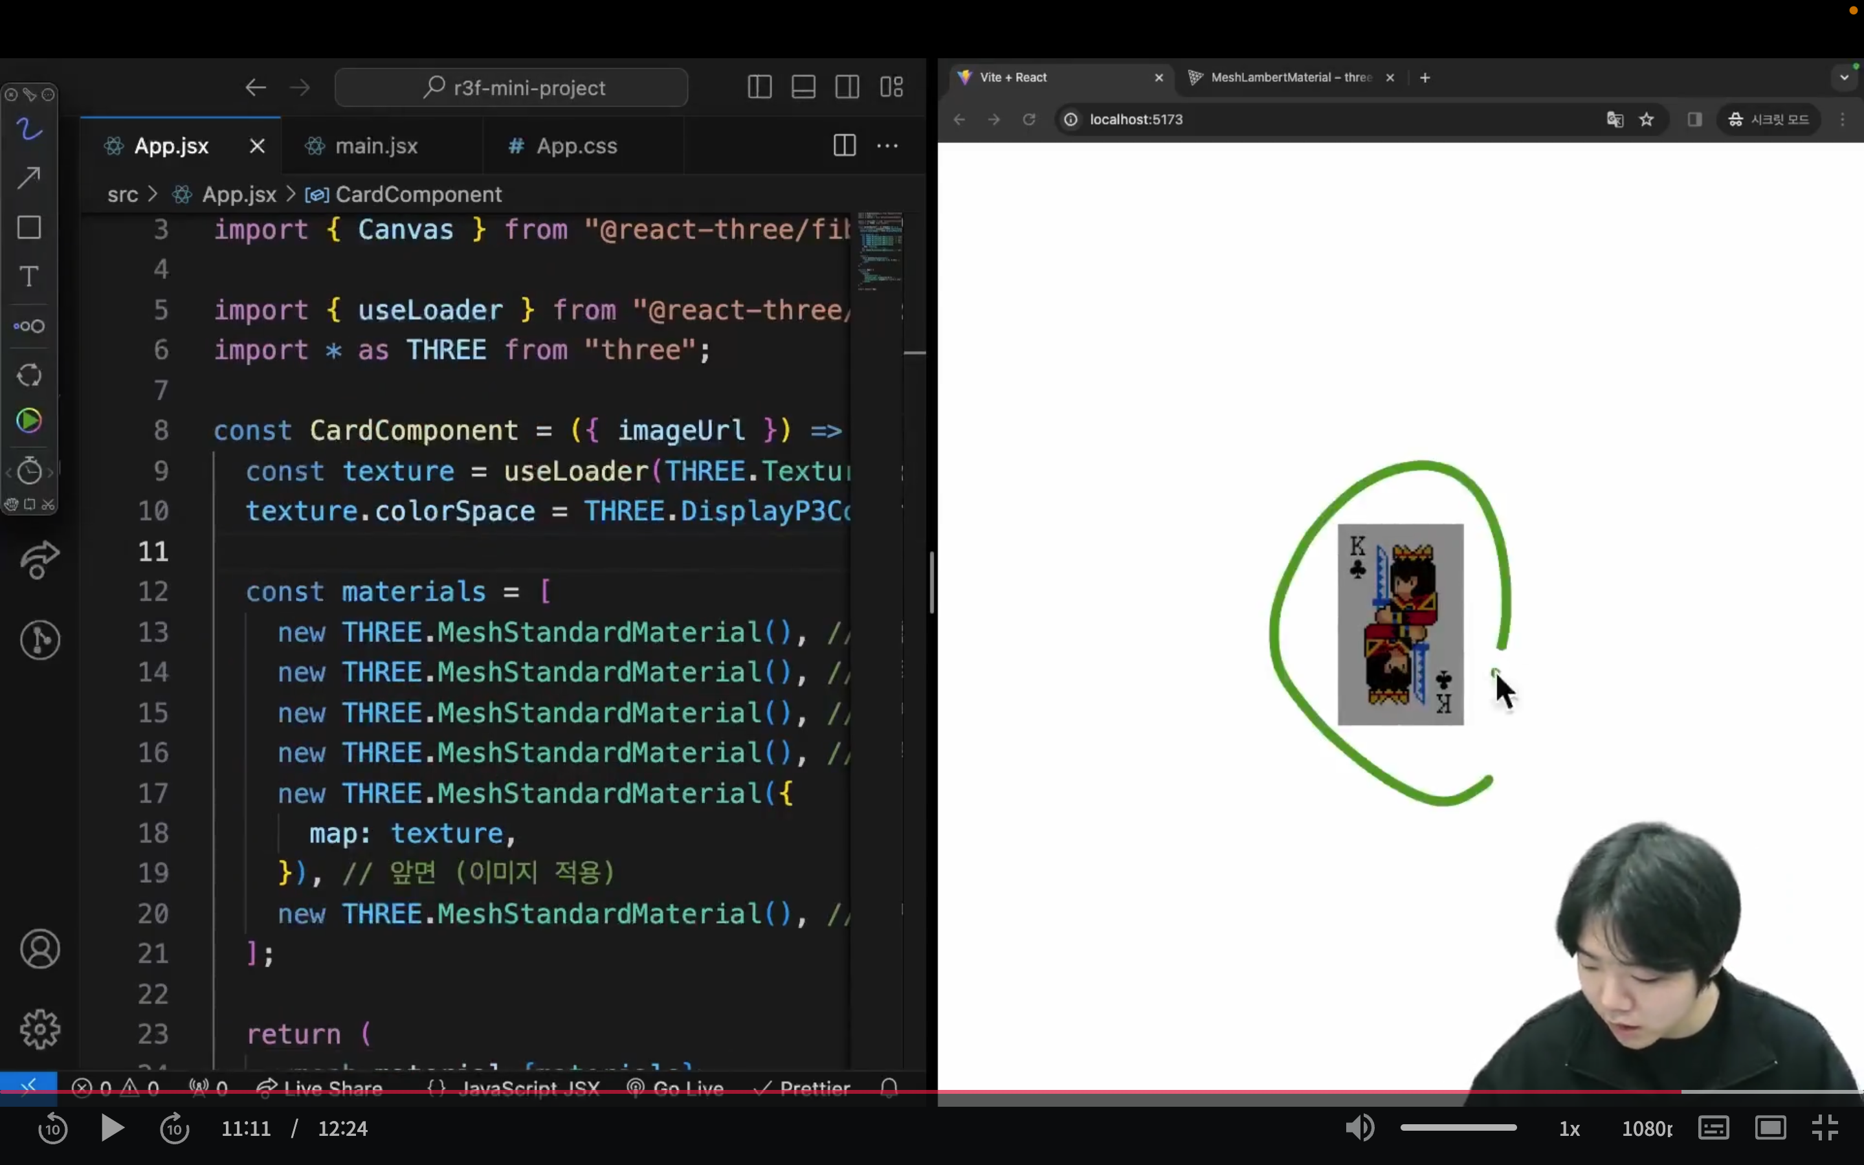Toggle Chrome's side panel
The height and width of the screenshot is (1165, 1864).
(1694, 120)
